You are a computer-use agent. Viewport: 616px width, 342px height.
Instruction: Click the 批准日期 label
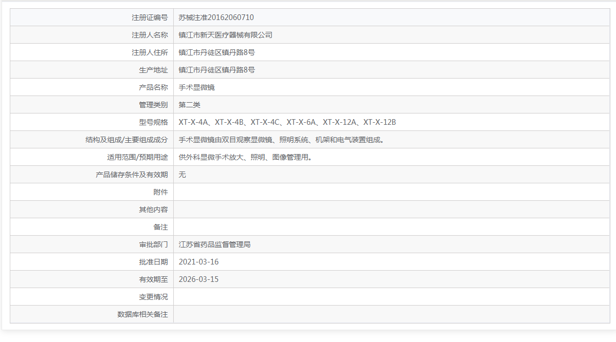click(x=153, y=262)
